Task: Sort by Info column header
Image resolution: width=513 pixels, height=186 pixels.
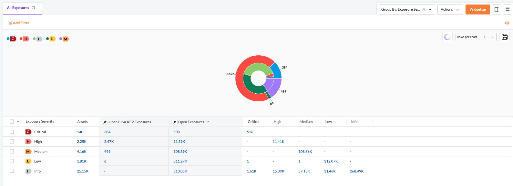Action: pos(354,122)
